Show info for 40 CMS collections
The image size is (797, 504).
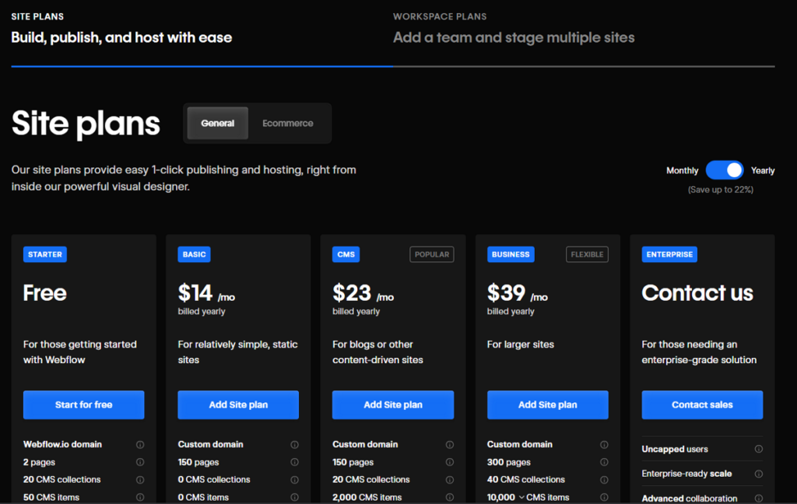point(604,480)
